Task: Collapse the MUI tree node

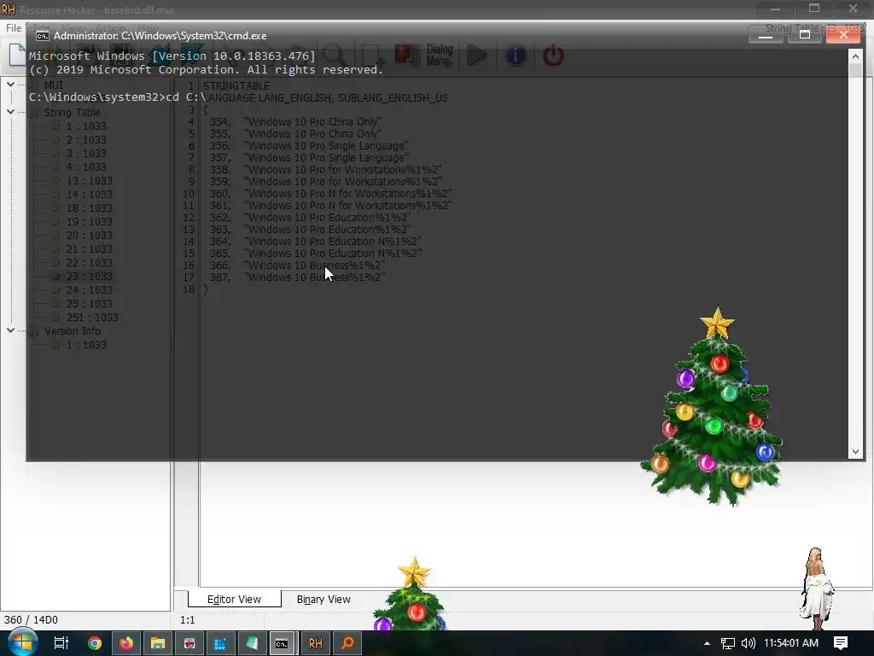Action: (x=10, y=85)
